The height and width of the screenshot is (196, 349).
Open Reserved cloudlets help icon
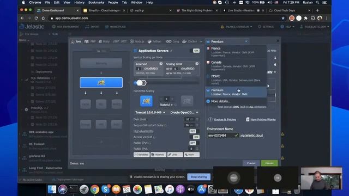tap(161, 64)
